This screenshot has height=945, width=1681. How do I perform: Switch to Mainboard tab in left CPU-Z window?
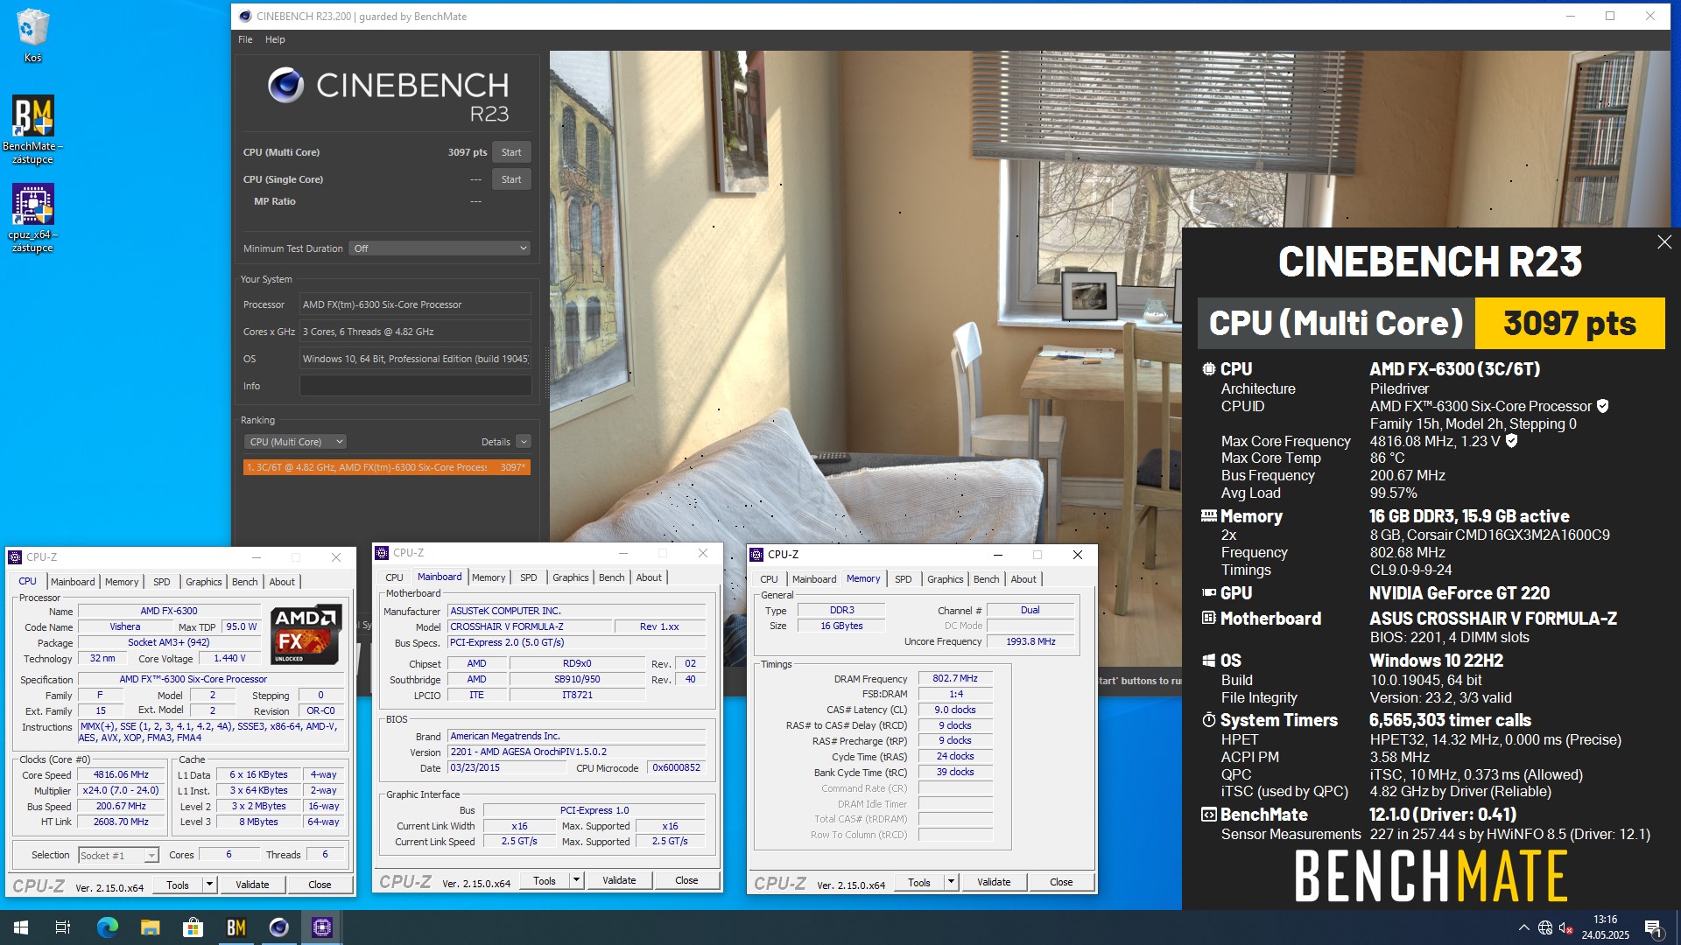pyautogui.click(x=73, y=582)
